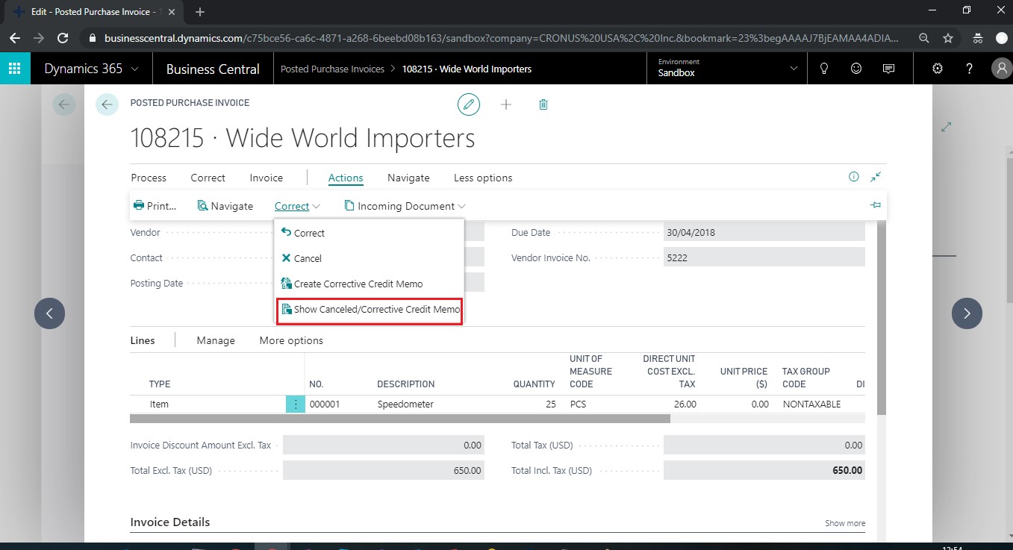Image resolution: width=1013 pixels, height=550 pixels.
Task: Click the Vendor Invoice No. field 5222
Action: (764, 257)
